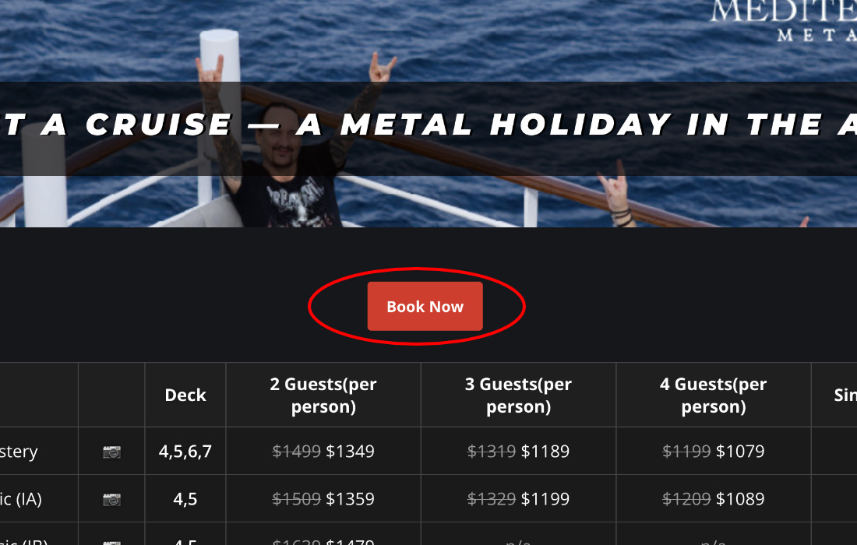The height and width of the screenshot is (545, 857).
Task: Click the Deck column header
Action: pos(185,395)
